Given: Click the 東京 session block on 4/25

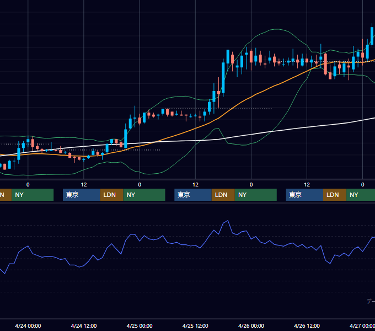Looking at the screenshot, I should coord(193,195).
